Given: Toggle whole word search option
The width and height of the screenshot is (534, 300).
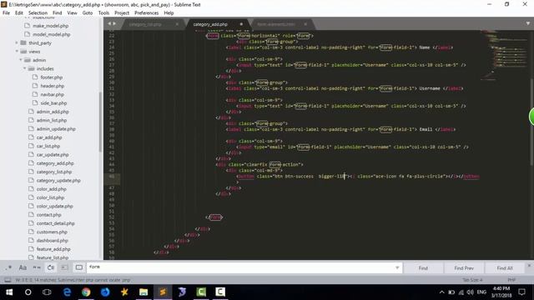Looking at the screenshot, I should pyautogui.click(x=37, y=267).
